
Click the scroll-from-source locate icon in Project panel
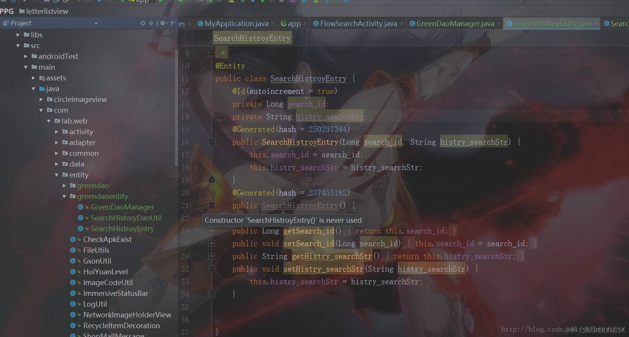[x=143, y=23]
